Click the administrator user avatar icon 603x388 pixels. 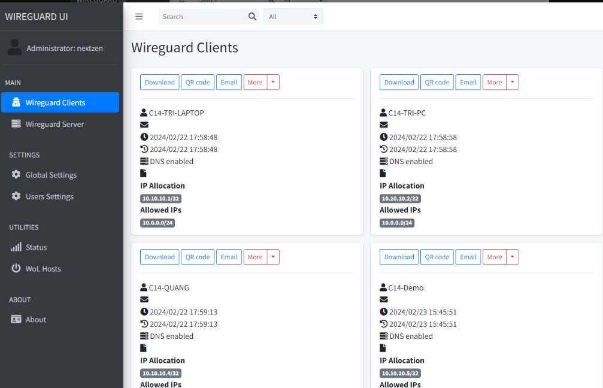click(14, 47)
